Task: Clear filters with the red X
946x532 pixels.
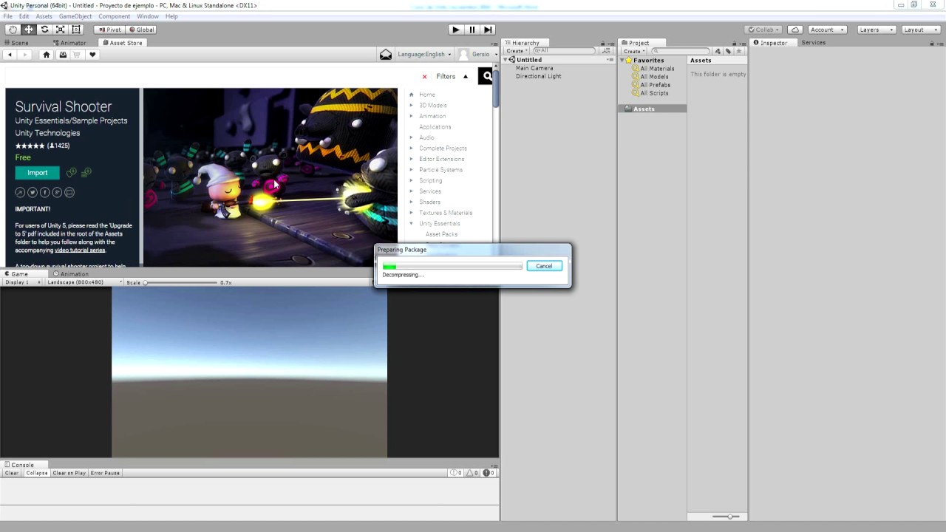Action: (424, 77)
